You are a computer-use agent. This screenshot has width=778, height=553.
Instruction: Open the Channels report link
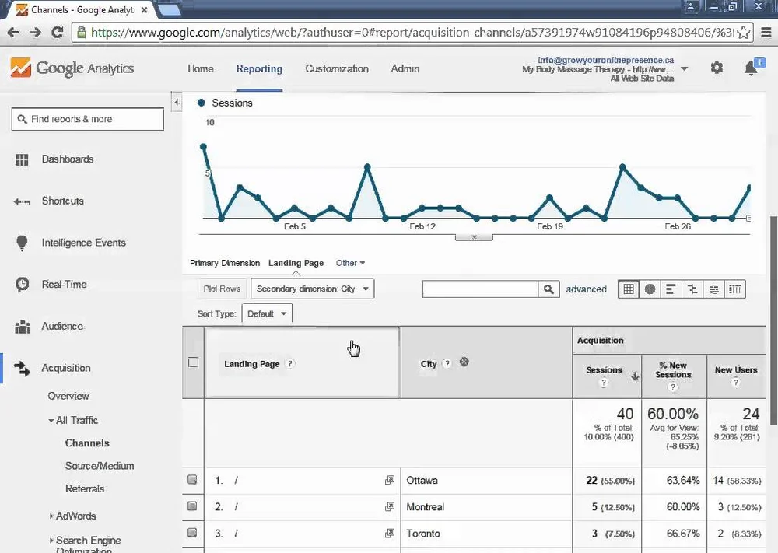(87, 443)
